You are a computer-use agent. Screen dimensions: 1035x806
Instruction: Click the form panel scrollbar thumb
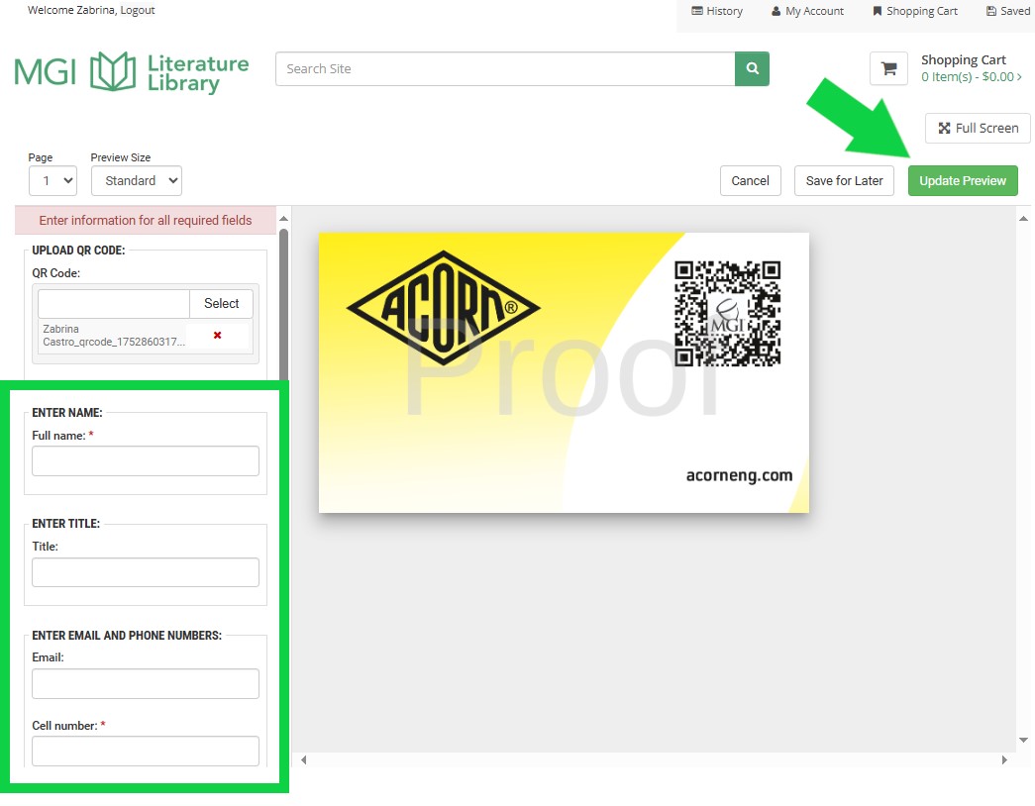point(284,304)
